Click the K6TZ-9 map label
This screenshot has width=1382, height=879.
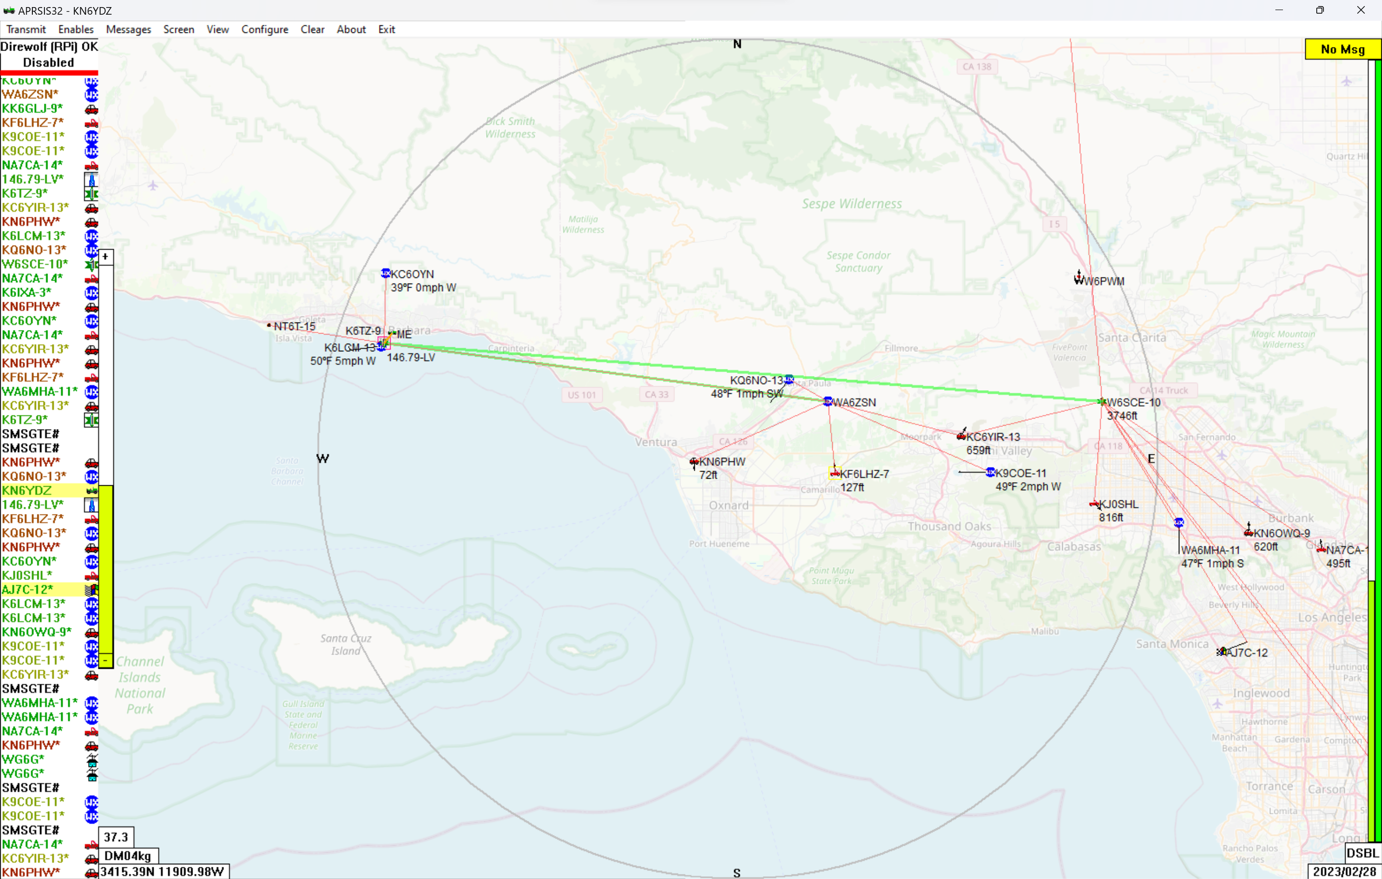tap(363, 331)
